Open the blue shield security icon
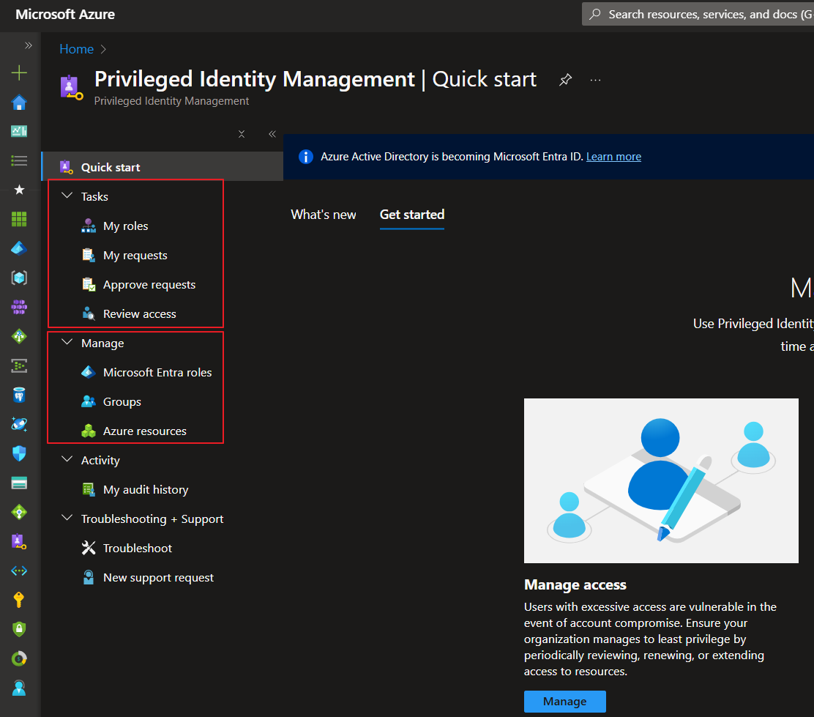 pos(19,453)
